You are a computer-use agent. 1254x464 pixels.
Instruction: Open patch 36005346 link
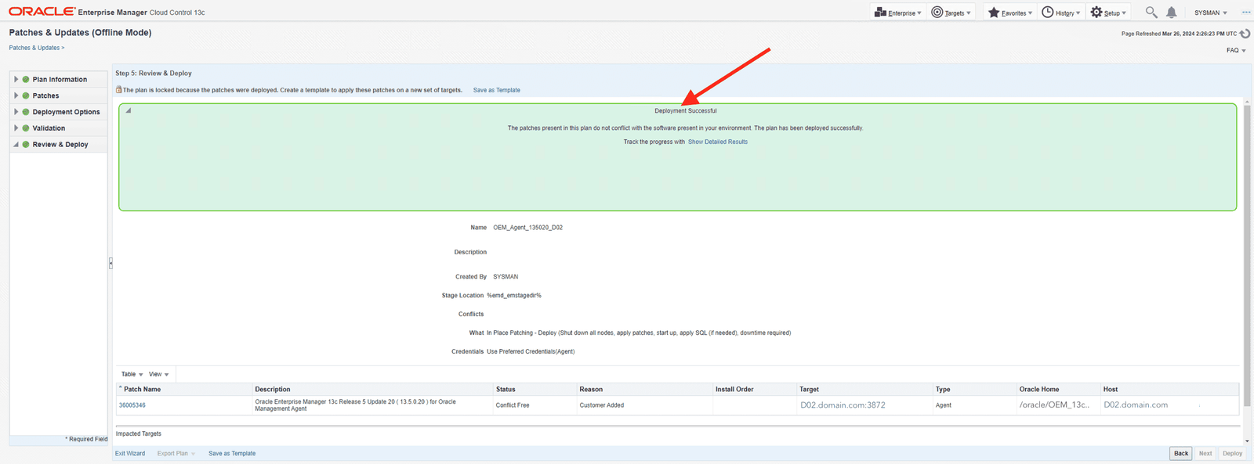(x=132, y=405)
